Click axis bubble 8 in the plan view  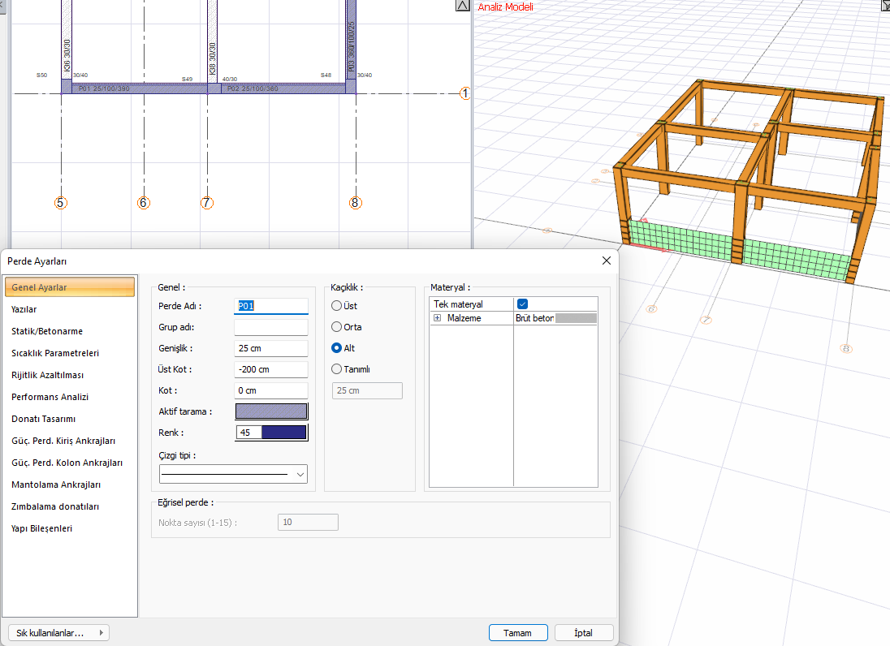(x=356, y=203)
